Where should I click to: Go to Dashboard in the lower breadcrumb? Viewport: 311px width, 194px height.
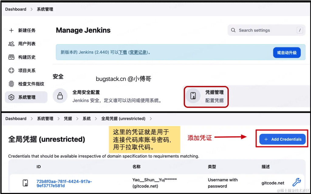(x=16, y=119)
